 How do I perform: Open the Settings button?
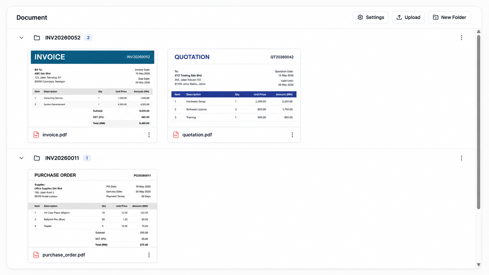pos(371,17)
